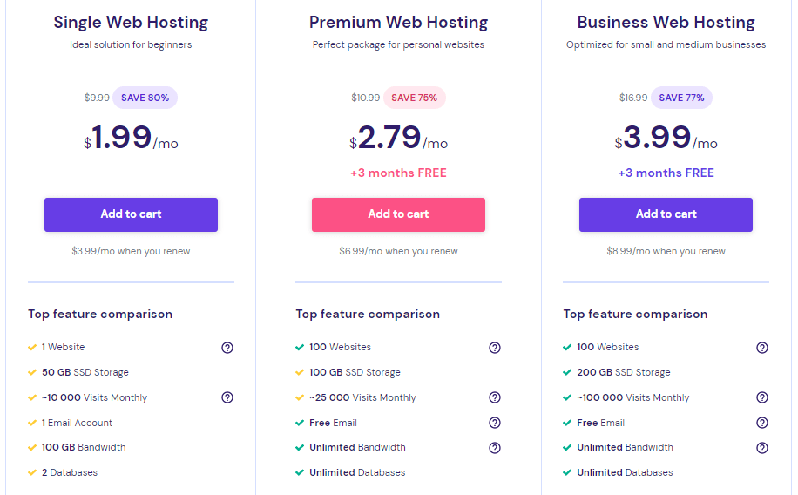This screenshot has width=798, height=495.
Task: Click question mark next to Business plan's Free Email
Action: [x=762, y=423]
